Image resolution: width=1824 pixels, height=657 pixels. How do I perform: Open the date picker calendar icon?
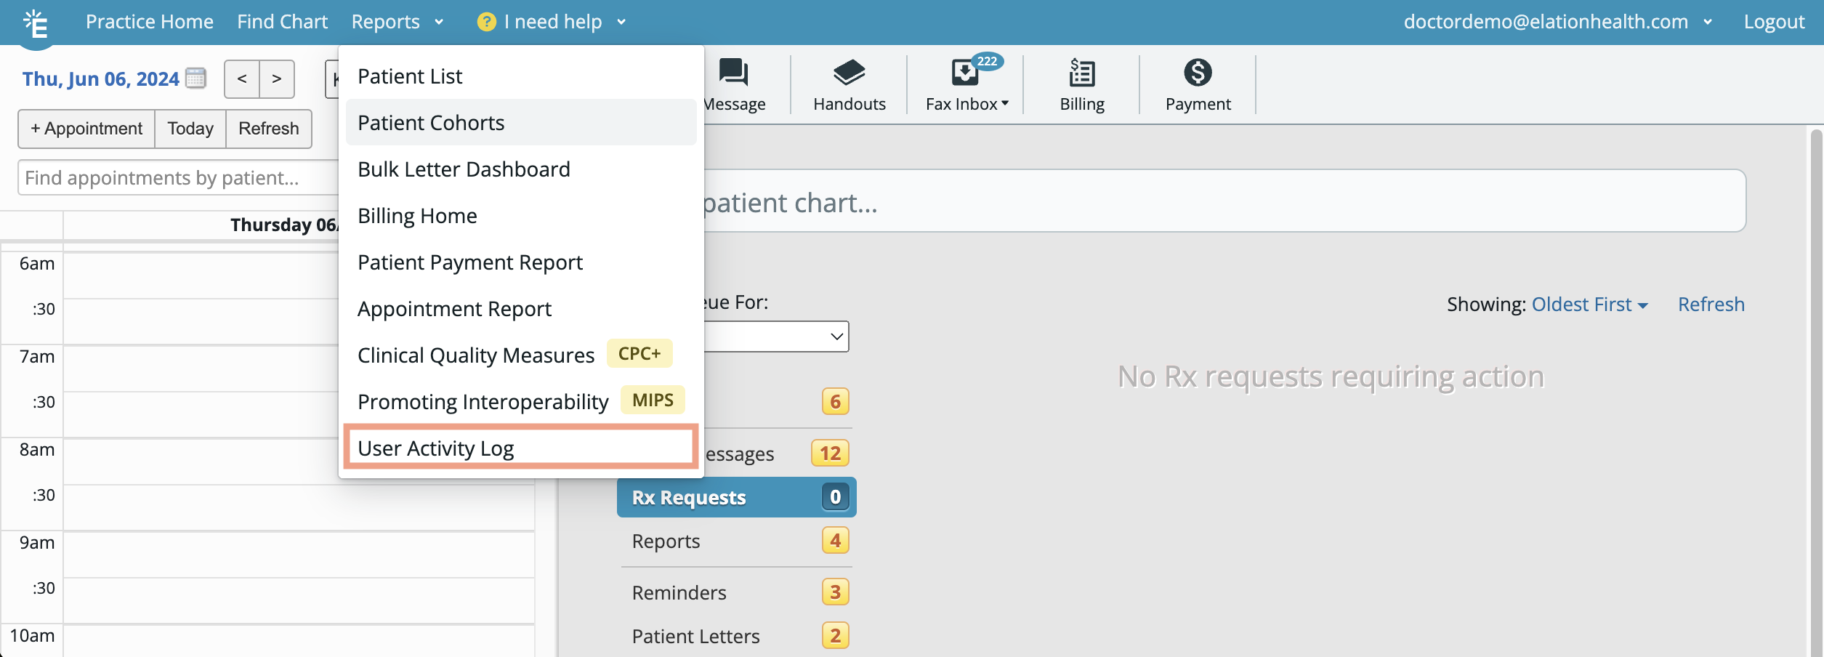coord(195,78)
